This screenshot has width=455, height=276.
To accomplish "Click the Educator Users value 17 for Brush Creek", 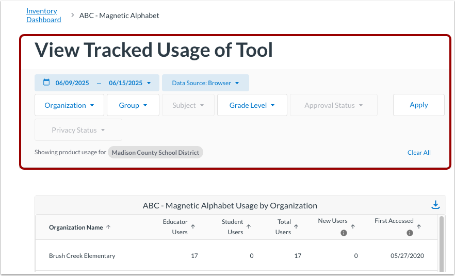I will coord(194,256).
